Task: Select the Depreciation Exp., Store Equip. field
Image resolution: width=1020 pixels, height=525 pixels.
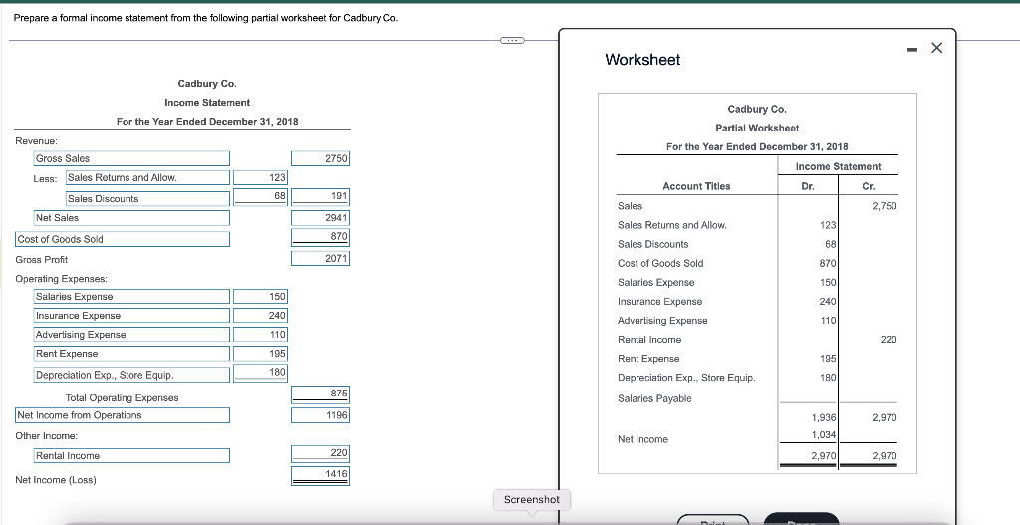Action: [132, 375]
